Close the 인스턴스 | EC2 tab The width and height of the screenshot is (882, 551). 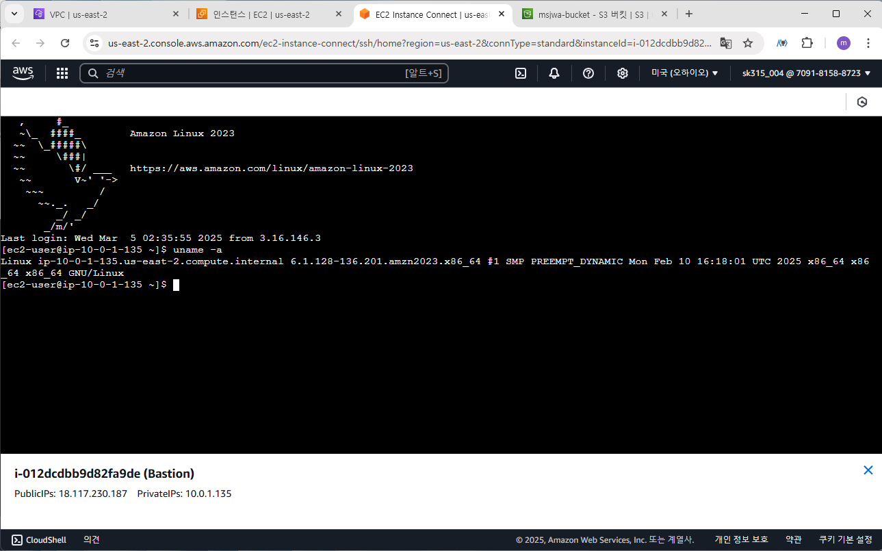point(339,14)
